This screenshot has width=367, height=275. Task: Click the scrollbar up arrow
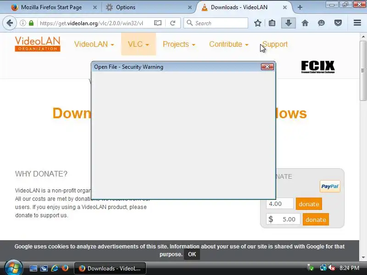pos(363,37)
